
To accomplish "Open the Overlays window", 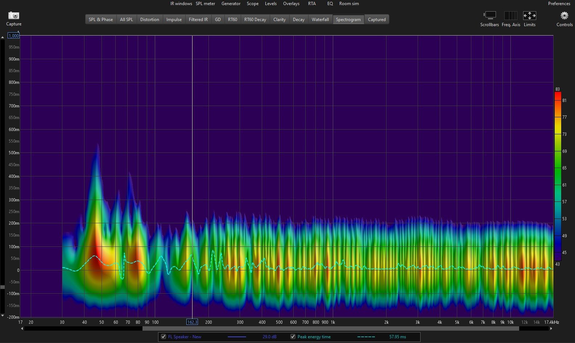I will coord(291,4).
